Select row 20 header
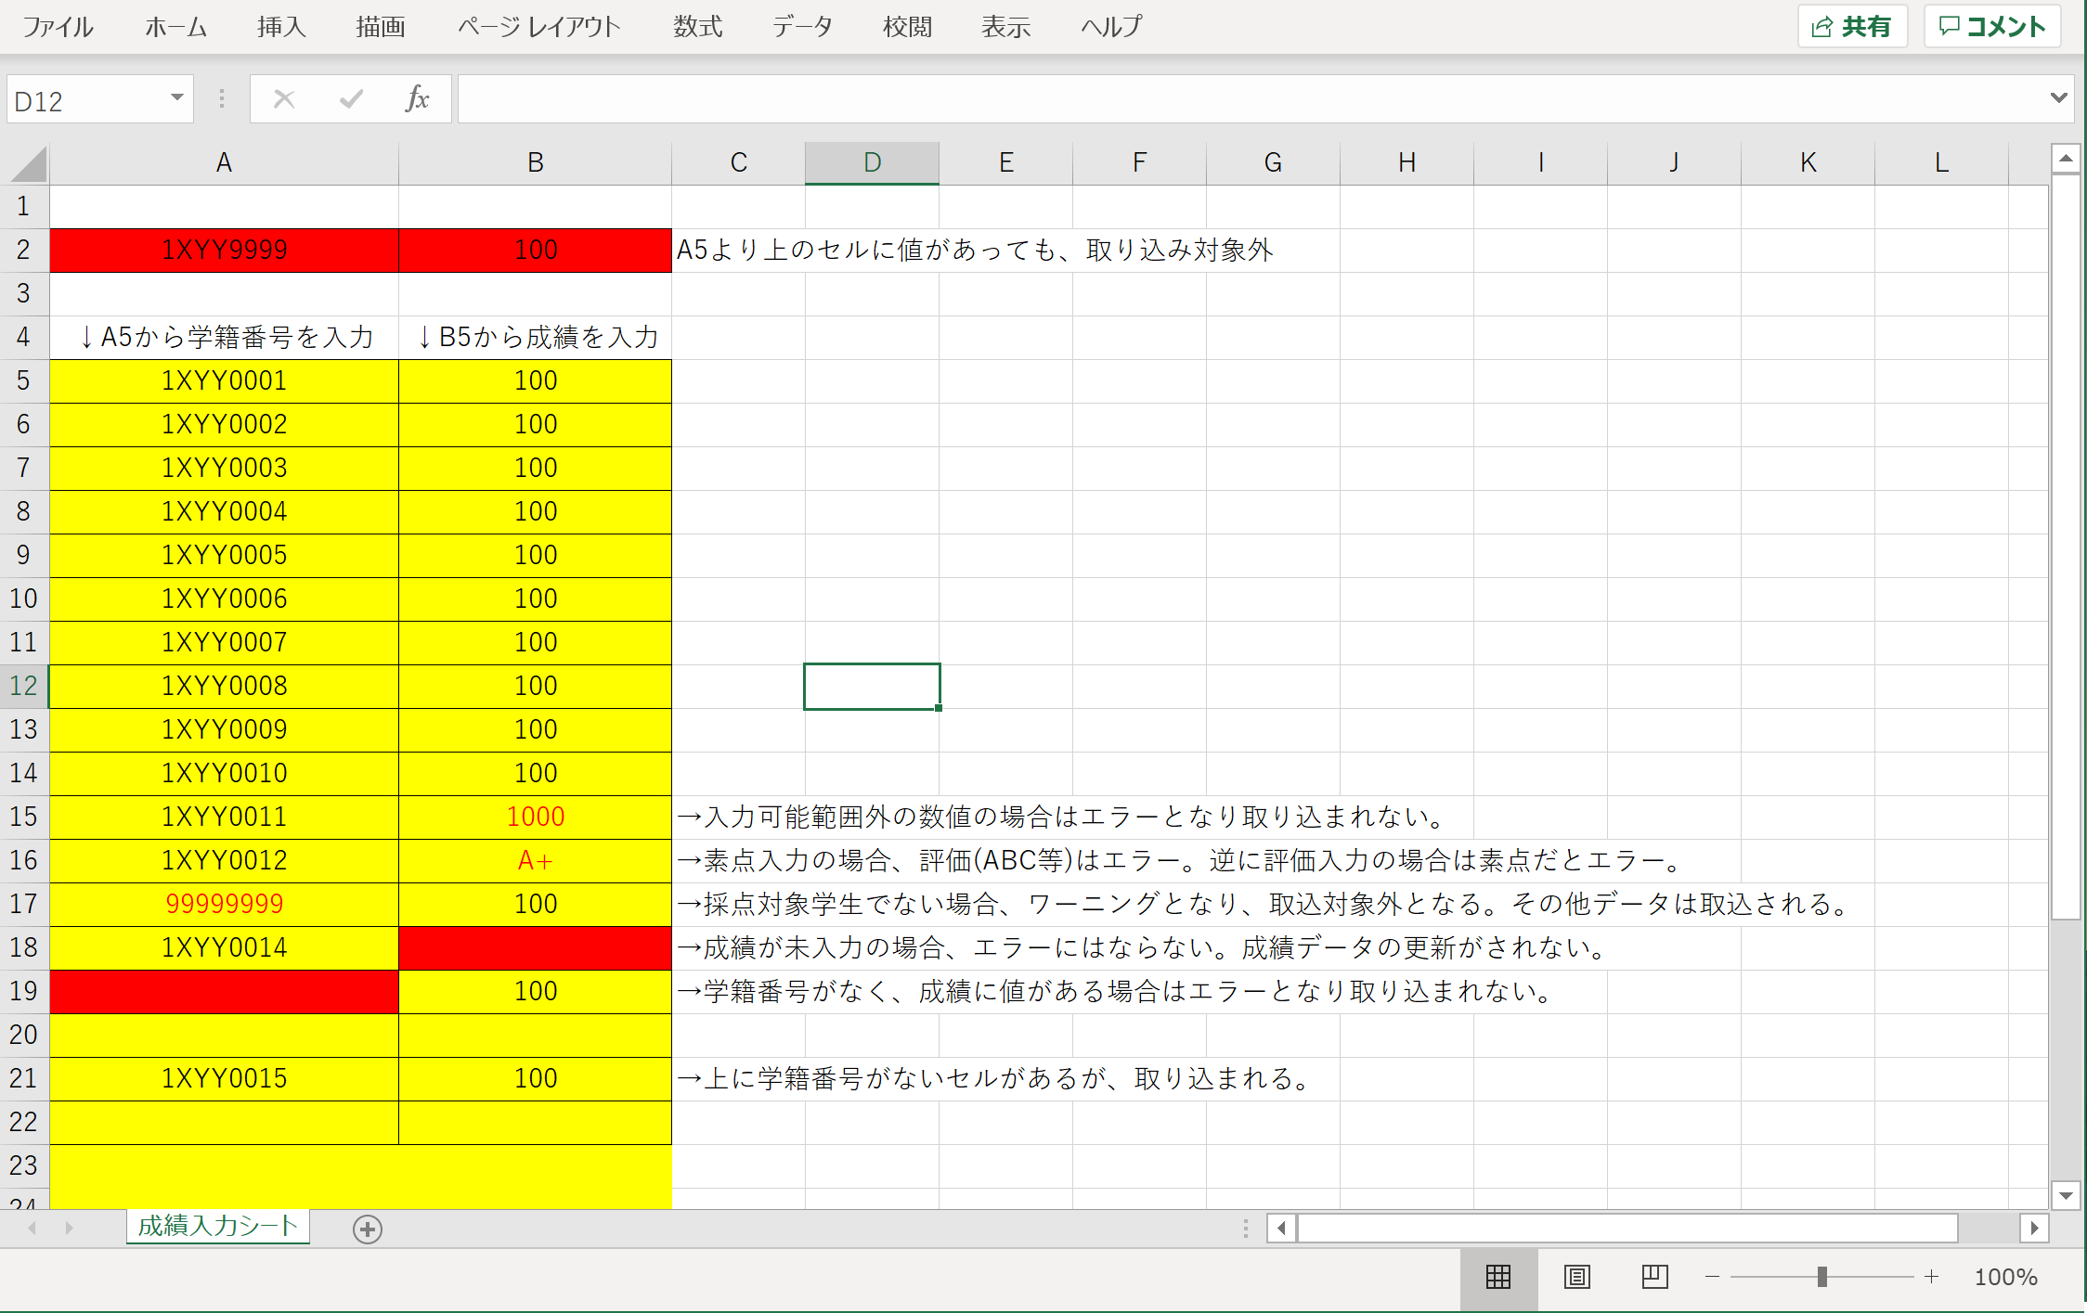This screenshot has height=1313, width=2087. pyautogui.click(x=24, y=1036)
